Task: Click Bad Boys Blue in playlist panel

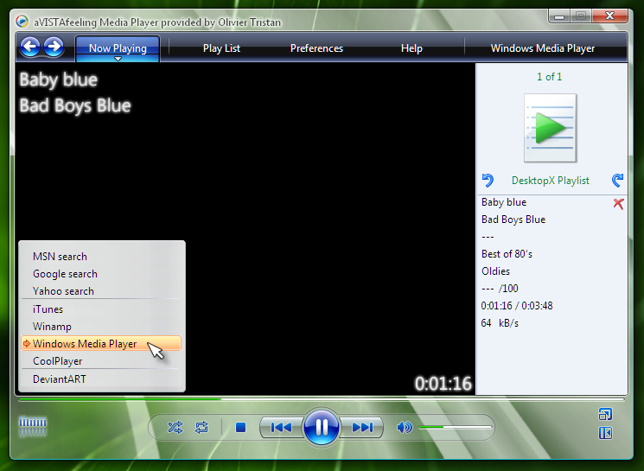Action: pyautogui.click(x=513, y=220)
